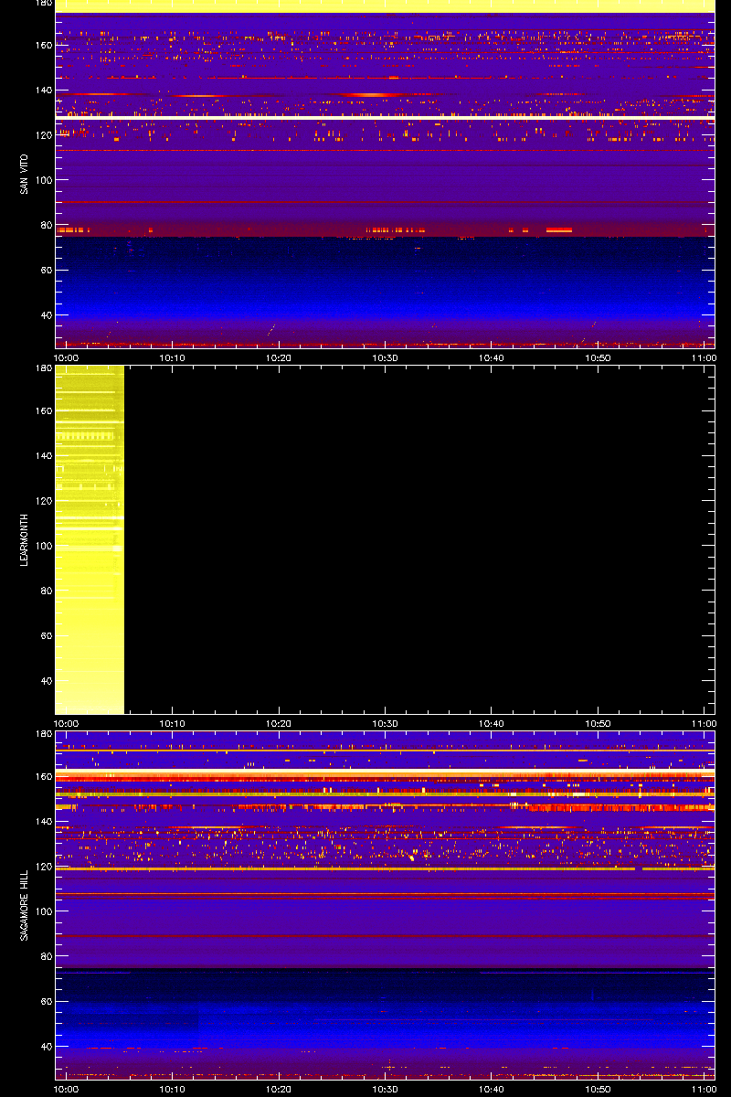Click the 80 frequency label on Sagamore Hill axis
Viewport: 731px width, 1097px height.
(46, 956)
